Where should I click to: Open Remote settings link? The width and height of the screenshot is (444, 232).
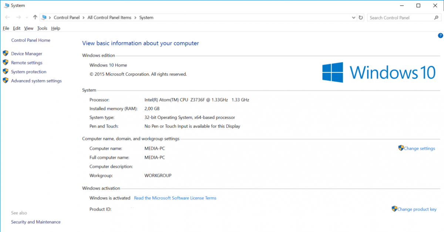27,63
